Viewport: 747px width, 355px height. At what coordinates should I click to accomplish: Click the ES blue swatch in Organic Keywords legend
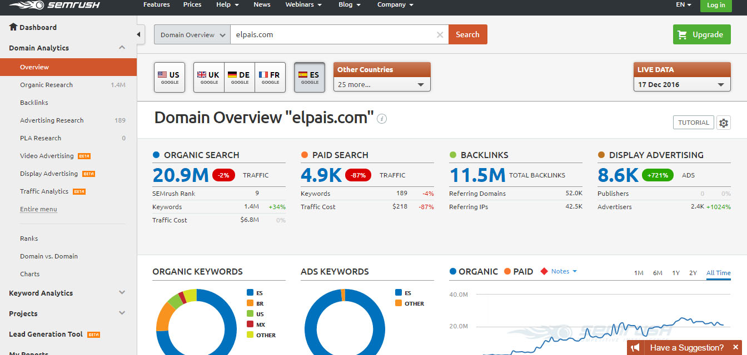point(250,292)
